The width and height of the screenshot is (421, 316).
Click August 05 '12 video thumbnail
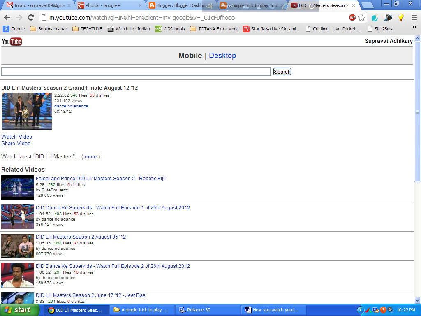click(x=18, y=246)
